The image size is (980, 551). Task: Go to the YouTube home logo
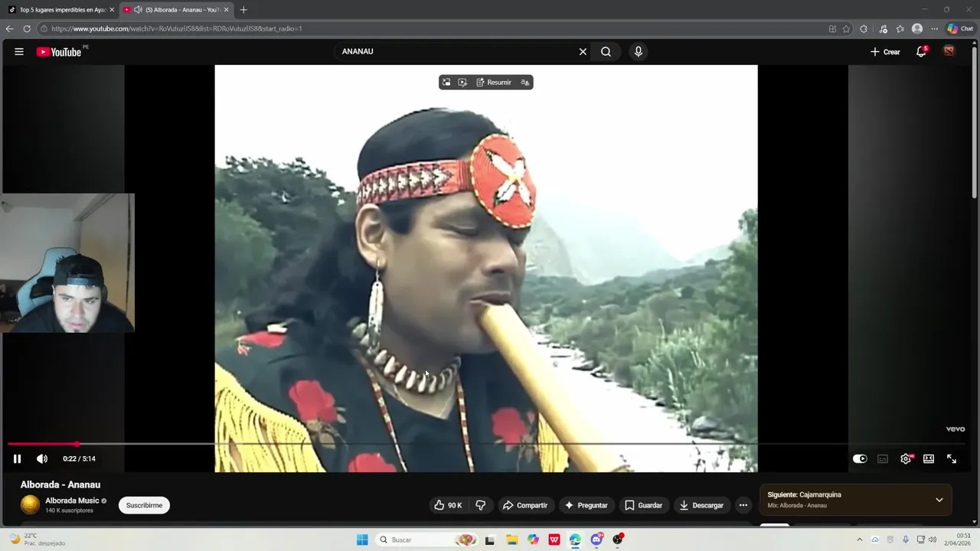coord(58,52)
